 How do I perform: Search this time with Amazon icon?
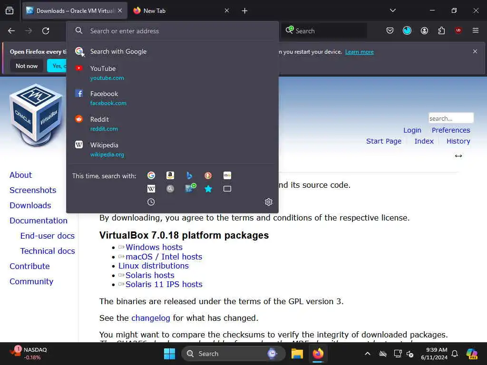170,176
